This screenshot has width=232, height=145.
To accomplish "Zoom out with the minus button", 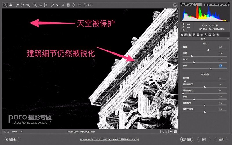I will (5, 132).
